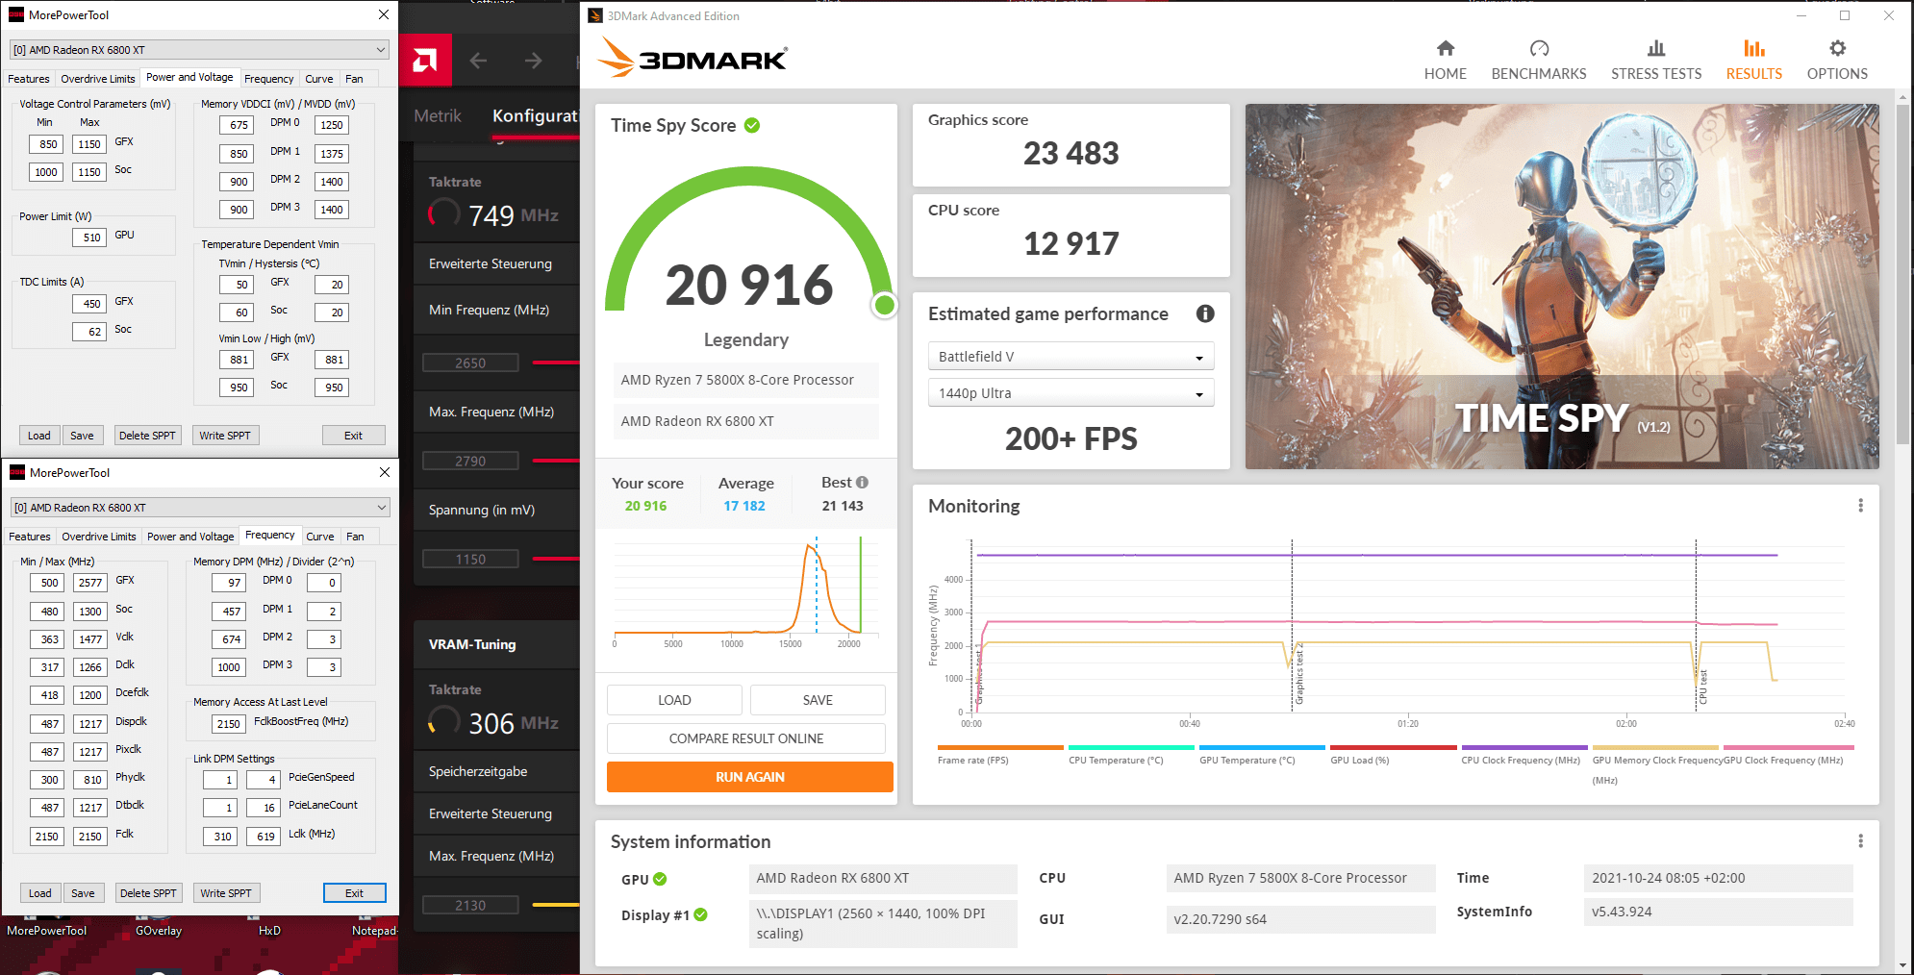Click the Results bar-chart icon in 3DMark
1914x975 pixels.
pyautogui.click(x=1753, y=48)
